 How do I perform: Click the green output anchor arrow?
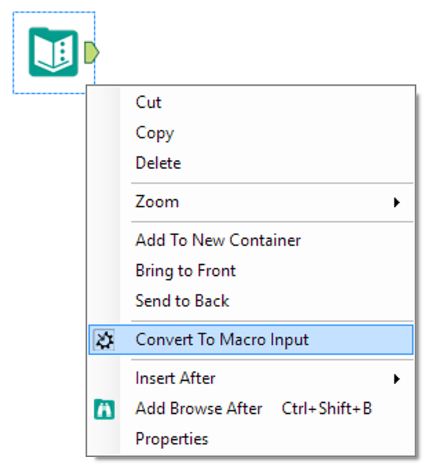pos(91,53)
